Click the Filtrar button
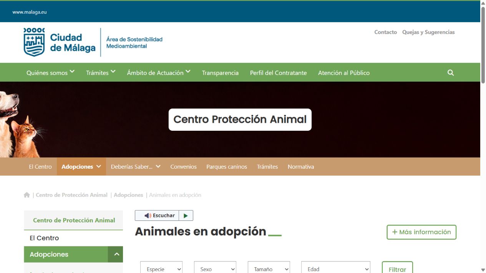Image resolution: width=486 pixels, height=273 pixels. 397,268
